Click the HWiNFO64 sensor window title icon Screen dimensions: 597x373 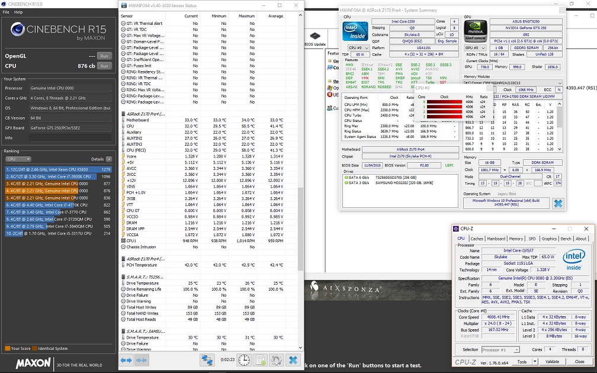point(124,5)
